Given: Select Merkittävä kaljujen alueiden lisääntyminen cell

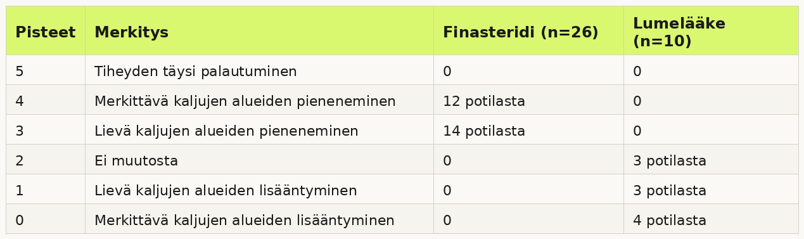Looking at the screenshot, I should click(259, 219).
